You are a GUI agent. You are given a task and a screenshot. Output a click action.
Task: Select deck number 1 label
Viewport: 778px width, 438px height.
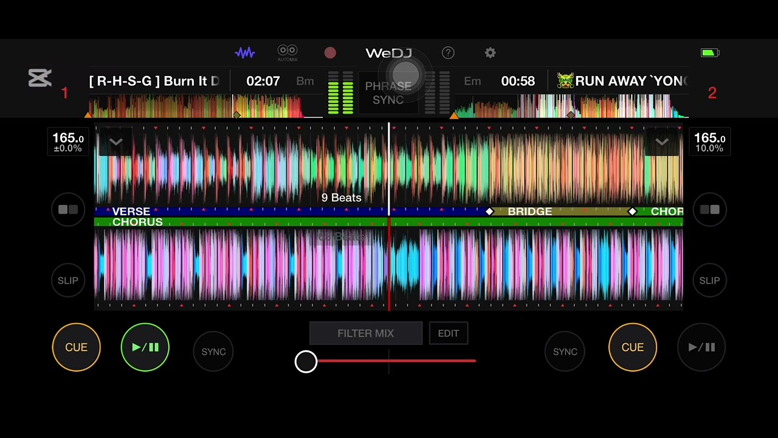coord(64,93)
